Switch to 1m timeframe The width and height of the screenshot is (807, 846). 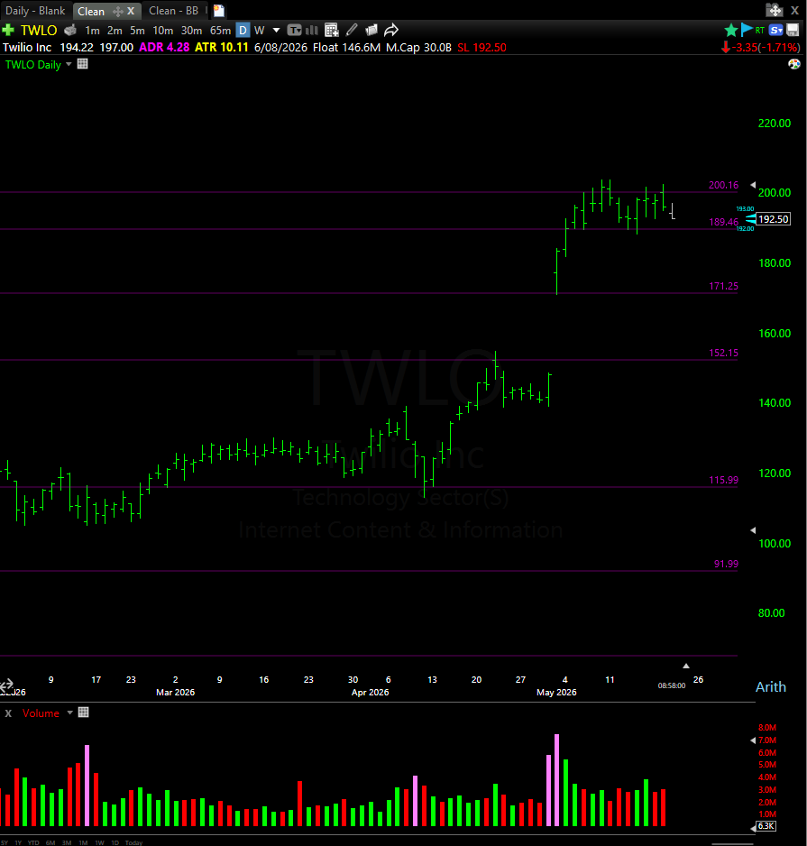click(x=92, y=31)
